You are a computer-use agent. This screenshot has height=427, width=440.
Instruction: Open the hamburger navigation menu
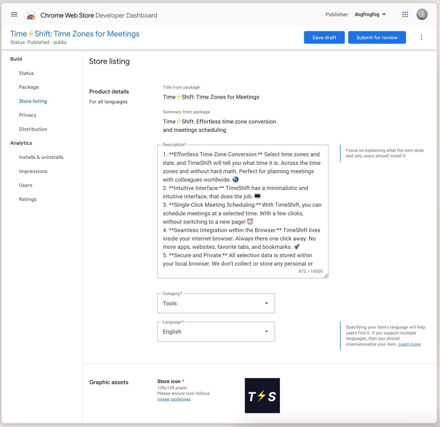coord(14,15)
